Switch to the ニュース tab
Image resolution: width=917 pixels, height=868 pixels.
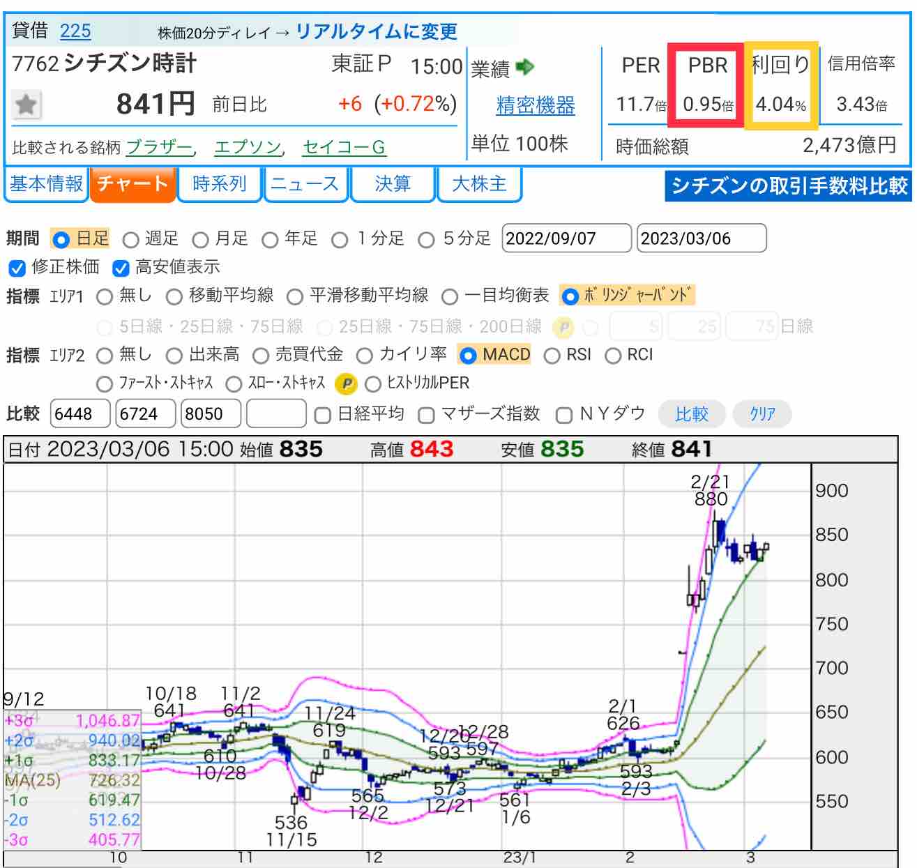coord(305,184)
